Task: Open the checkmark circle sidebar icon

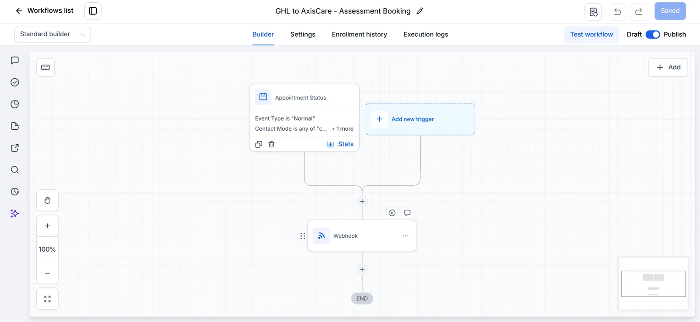Action: click(x=15, y=82)
